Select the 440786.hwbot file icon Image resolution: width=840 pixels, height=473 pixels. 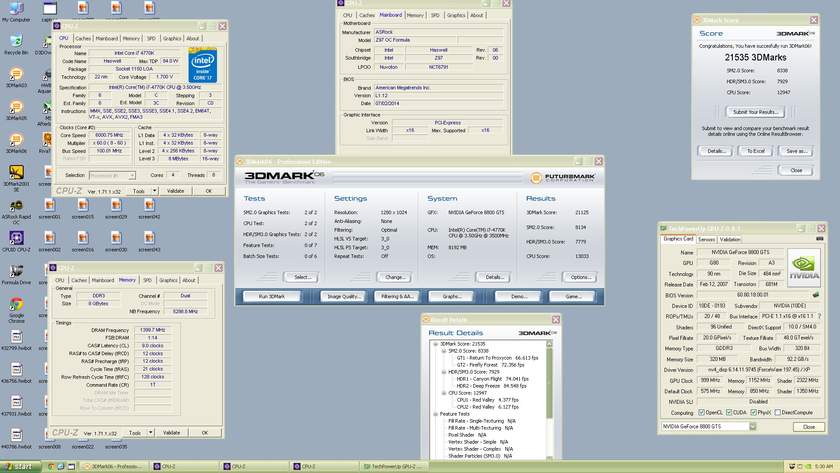tap(16, 438)
